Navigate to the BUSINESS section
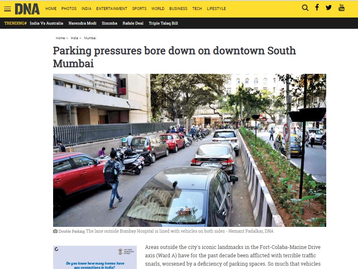Image resolution: width=358 pixels, height=269 pixels. (x=178, y=9)
